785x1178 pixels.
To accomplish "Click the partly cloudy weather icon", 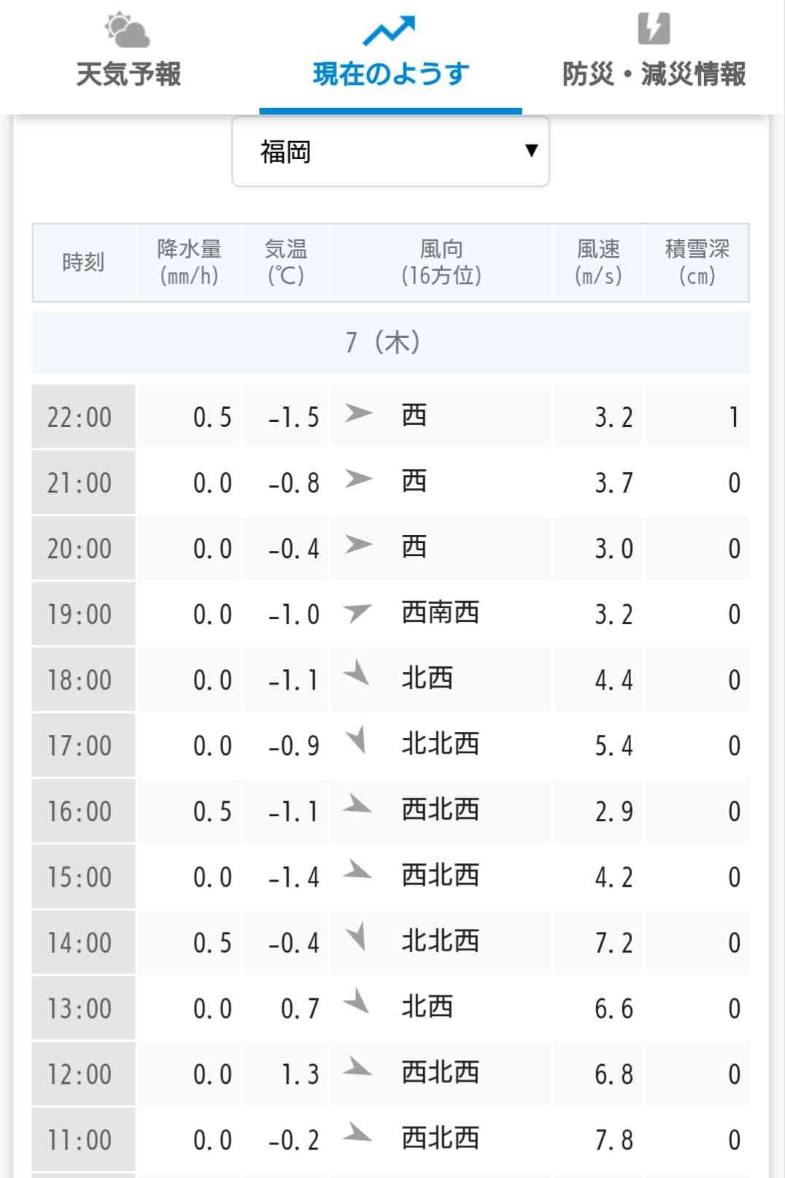I will pos(128,30).
